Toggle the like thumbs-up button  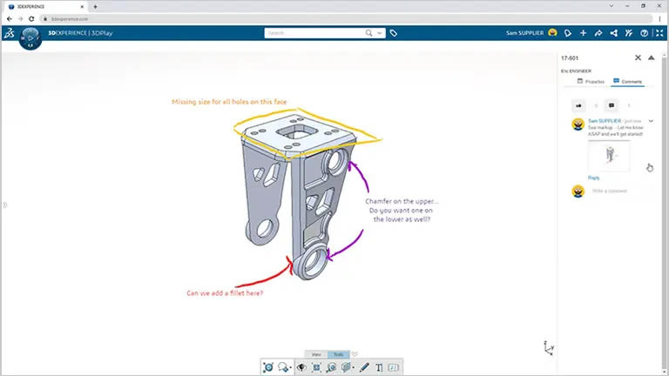point(578,104)
